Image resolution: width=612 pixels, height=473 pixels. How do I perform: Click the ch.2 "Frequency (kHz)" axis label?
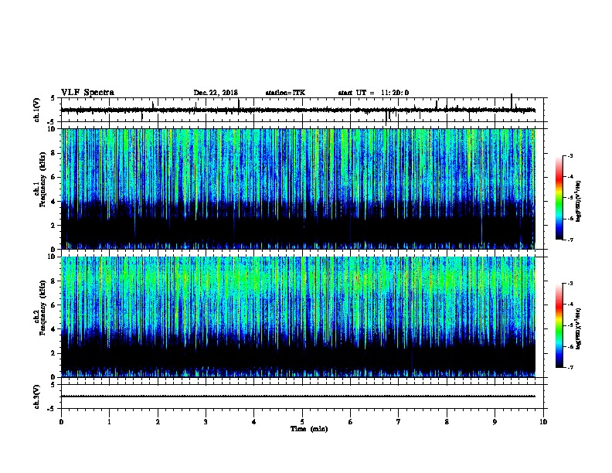point(42,308)
